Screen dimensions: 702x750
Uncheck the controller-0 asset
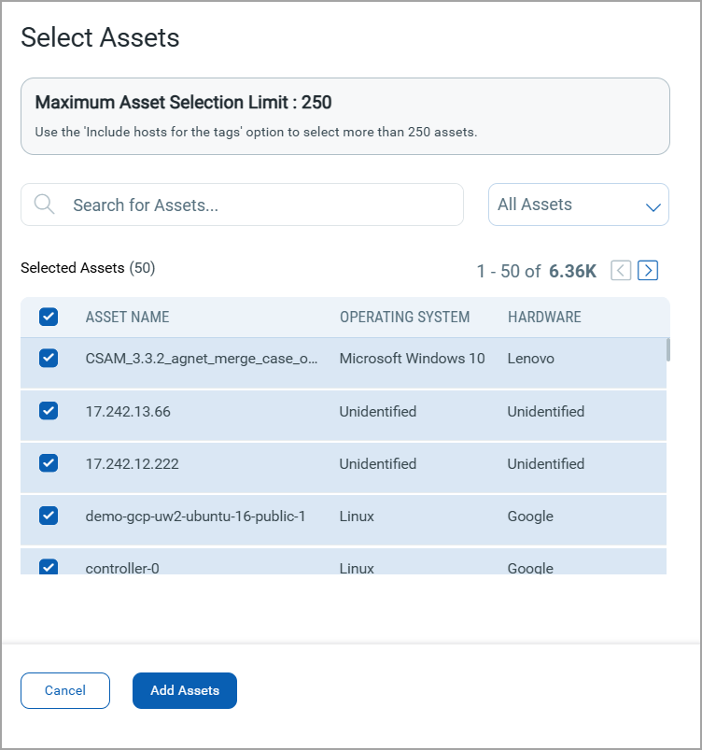[49, 567]
